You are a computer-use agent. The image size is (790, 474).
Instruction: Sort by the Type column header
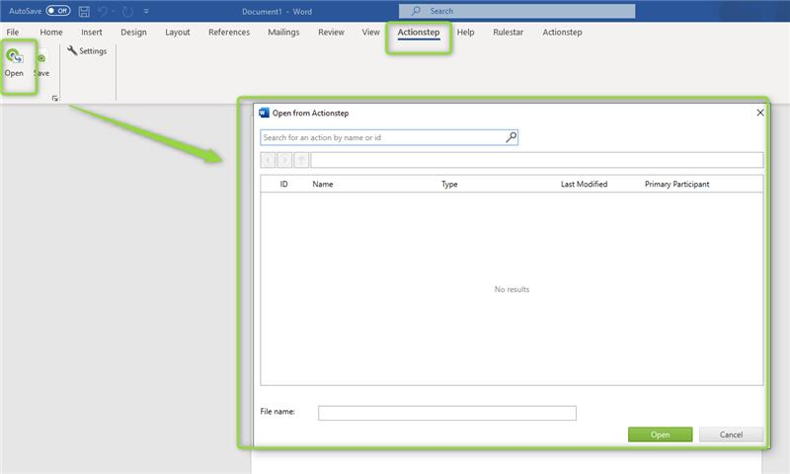449,185
